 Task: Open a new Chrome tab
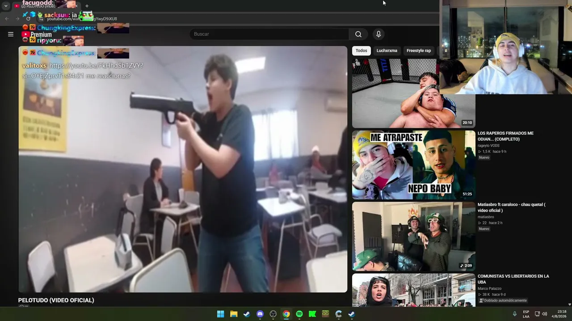pyautogui.click(x=87, y=6)
